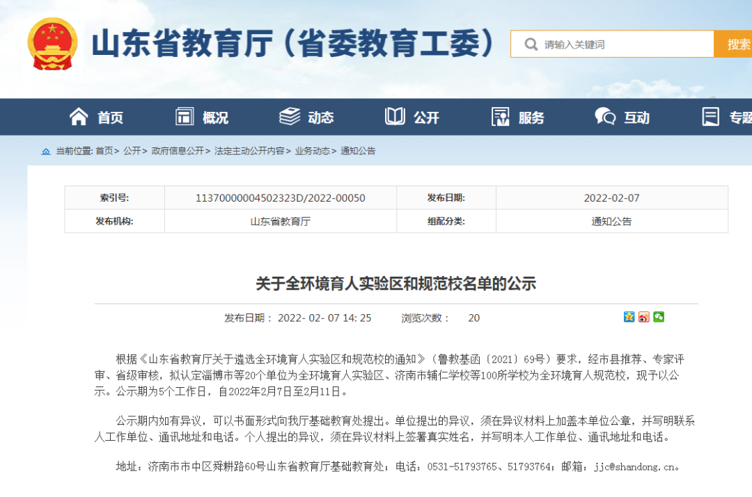Share the article via the WeChat icon
Viewport: 752px width, 497px height.
(x=659, y=317)
